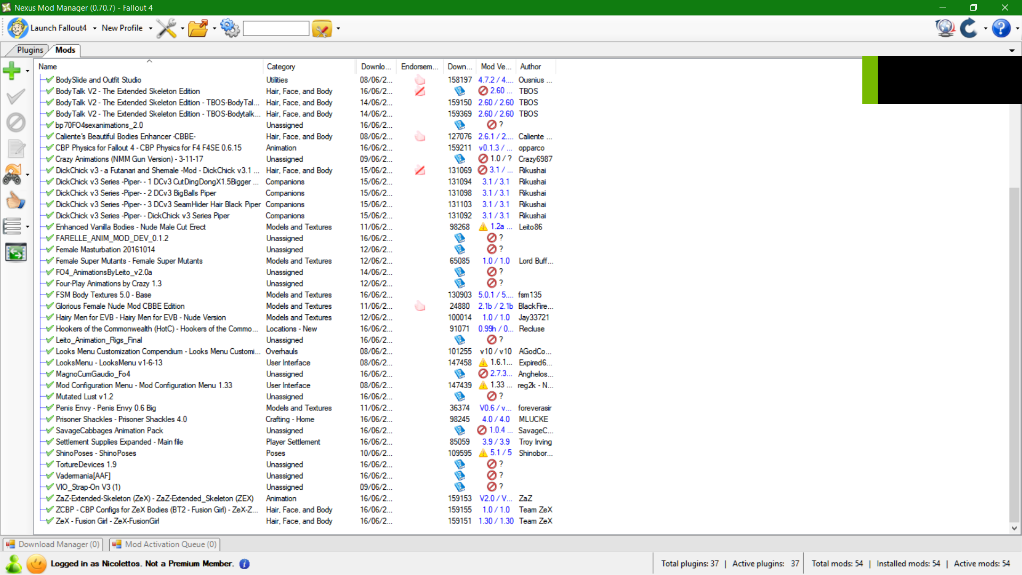
Task: Click the scroll down arrow of the mod list
Action: coord(1014,529)
